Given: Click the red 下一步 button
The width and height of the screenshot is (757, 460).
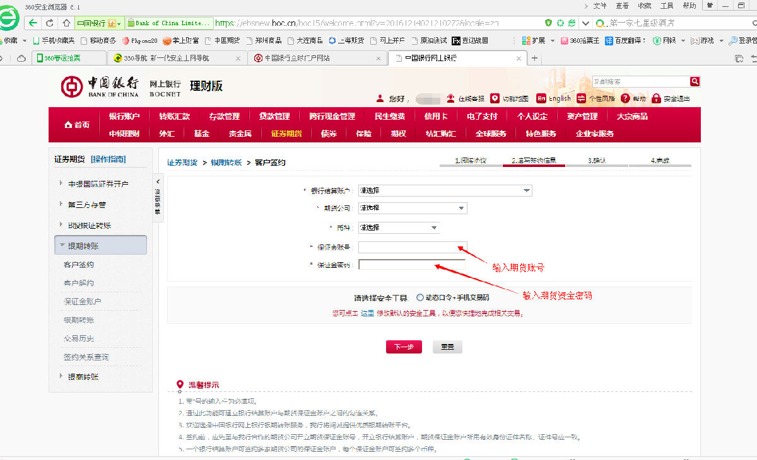Looking at the screenshot, I should click(x=404, y=347).
